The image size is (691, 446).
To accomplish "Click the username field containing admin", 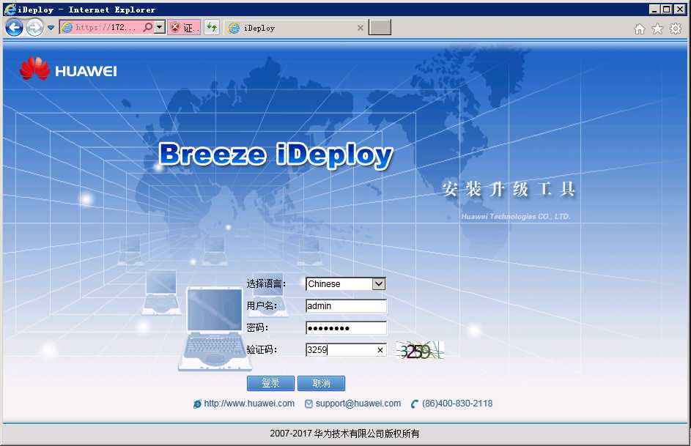I will tap(346, 306).
